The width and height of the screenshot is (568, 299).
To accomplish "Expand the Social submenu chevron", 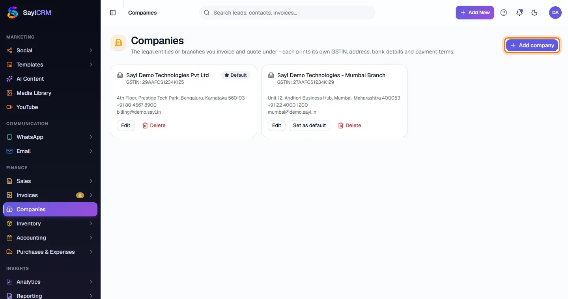I will [91, 50].
